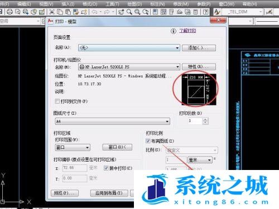Open the 参数(P) menu
Viewport: 279px width, 209px height.
click(x=204, y=3)
